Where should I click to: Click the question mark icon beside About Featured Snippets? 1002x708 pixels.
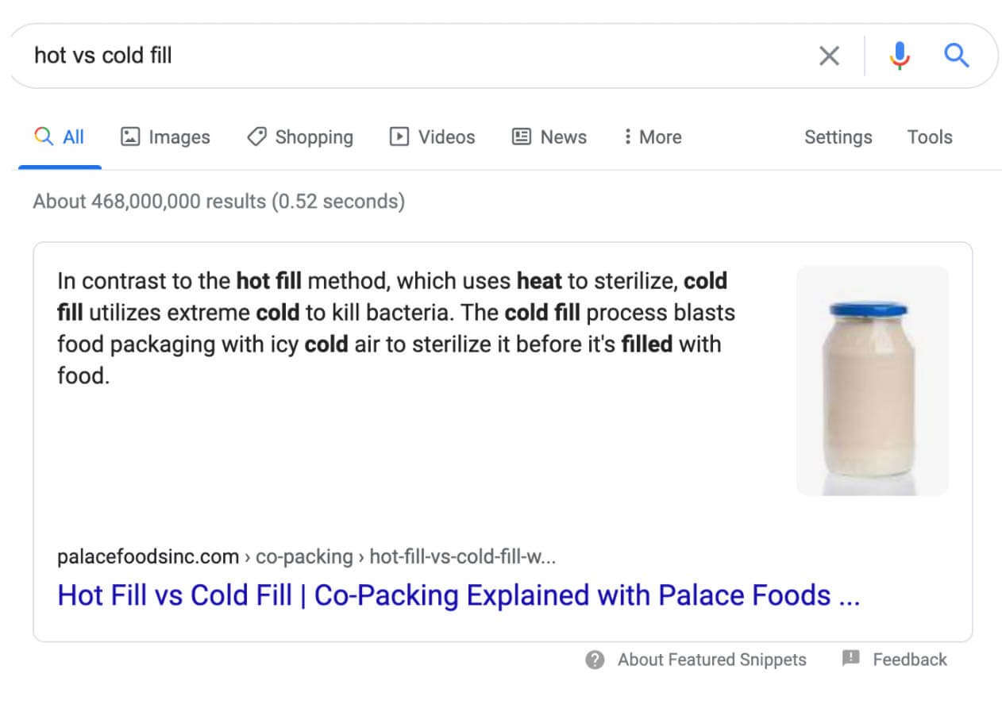pos(595,660)
